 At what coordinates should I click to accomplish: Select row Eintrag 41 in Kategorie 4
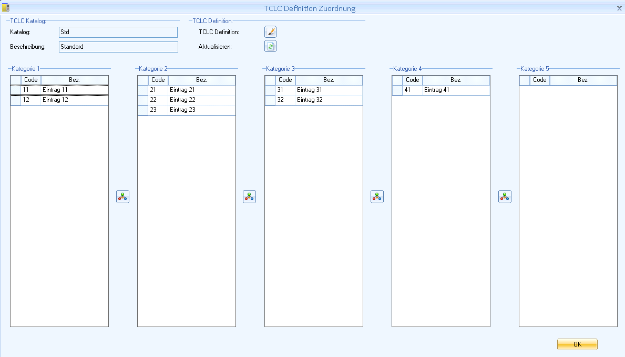pos(441,90)
